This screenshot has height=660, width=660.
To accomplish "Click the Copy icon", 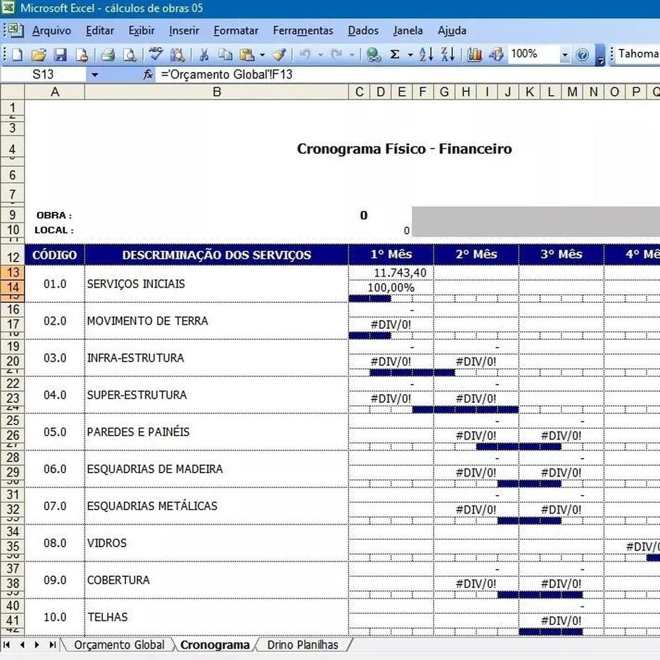I will tap(226, 54).
